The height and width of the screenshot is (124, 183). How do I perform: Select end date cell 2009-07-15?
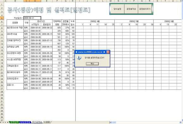(47, 40)
